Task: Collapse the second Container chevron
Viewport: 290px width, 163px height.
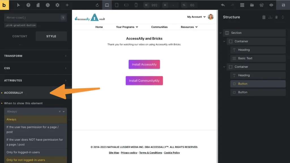Action: (x=224, y=67)
